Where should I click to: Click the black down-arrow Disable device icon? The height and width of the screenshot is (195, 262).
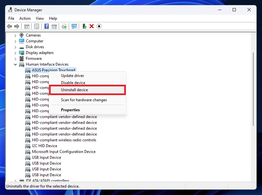(x=99, y=26)
